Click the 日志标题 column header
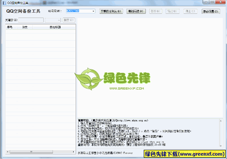Image resolution: width=227 pixels, height=159 pixels. click(54, 27)
